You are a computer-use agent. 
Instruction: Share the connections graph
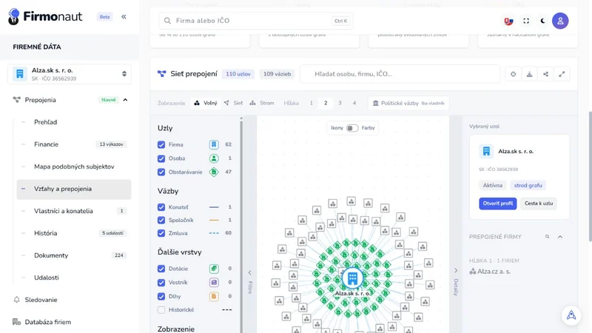click(545, 74)
